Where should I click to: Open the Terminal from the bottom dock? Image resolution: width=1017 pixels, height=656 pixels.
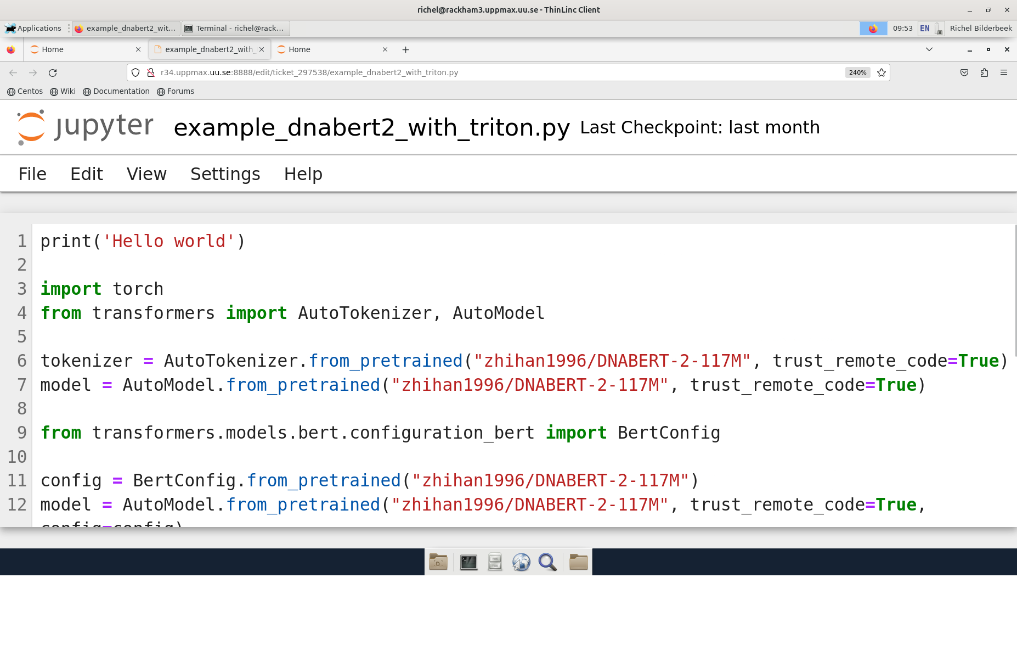(x=468, y=562)
